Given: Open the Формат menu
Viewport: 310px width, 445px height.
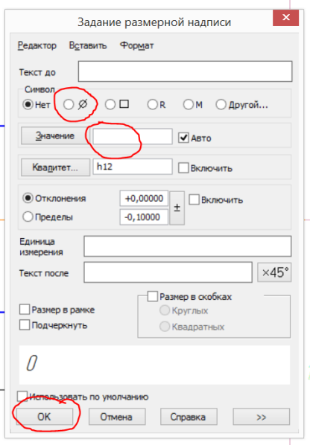Looking at the screenshot, I should 136,45.
